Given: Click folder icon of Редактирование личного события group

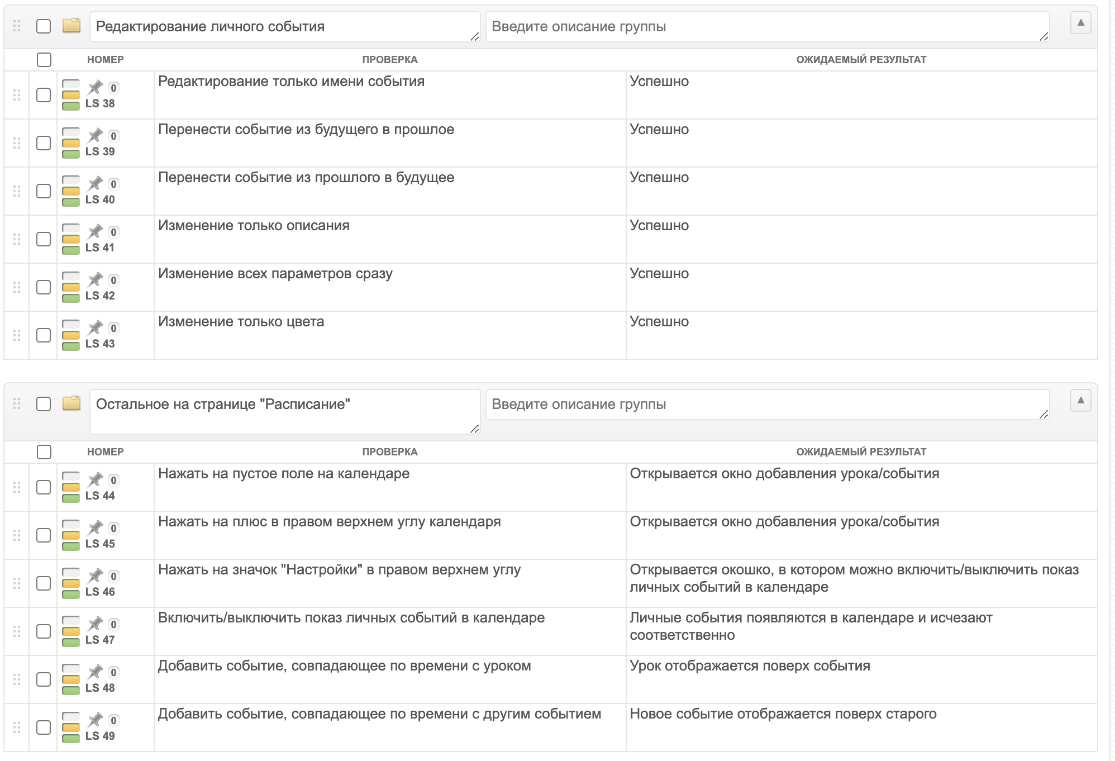Looking at the screenshot, I should [x=72, y=26].
